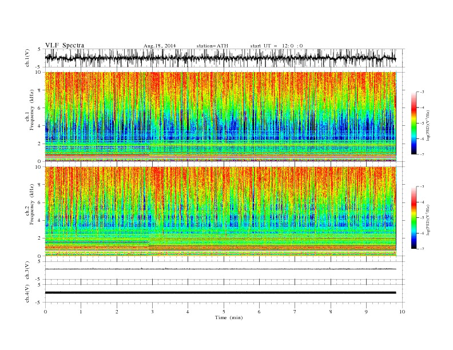Click the ch.2 spectrogram color scale bar
Viewport: 453px width, 350px height.
click(x=414, y=217)
